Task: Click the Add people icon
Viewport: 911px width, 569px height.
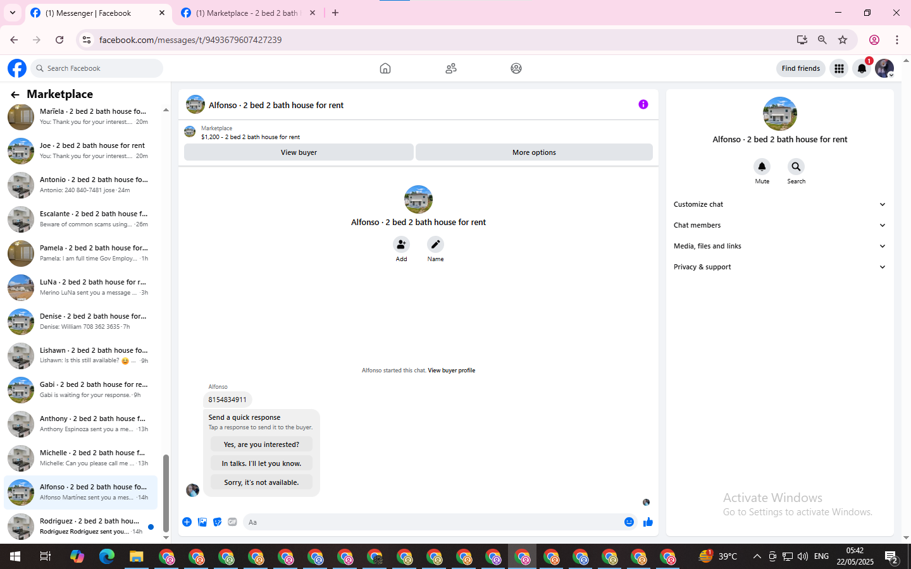Action: point(401,244)
